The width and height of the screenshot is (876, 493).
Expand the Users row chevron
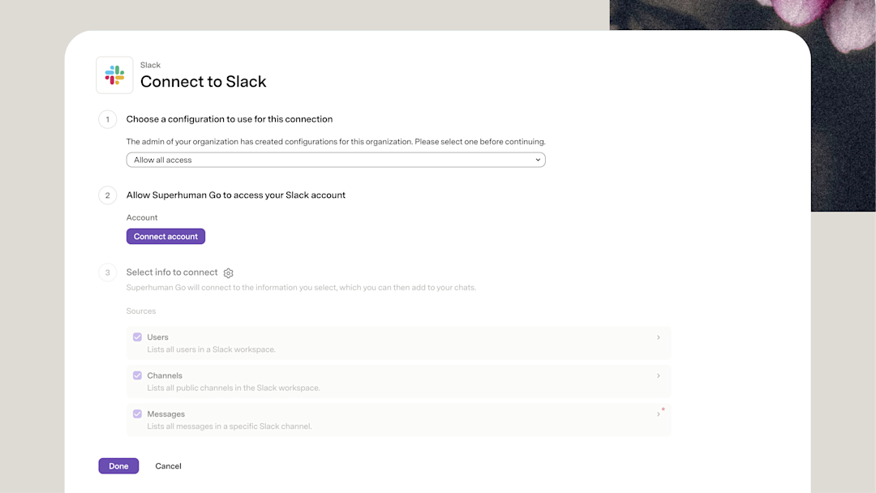pos(658,337)
